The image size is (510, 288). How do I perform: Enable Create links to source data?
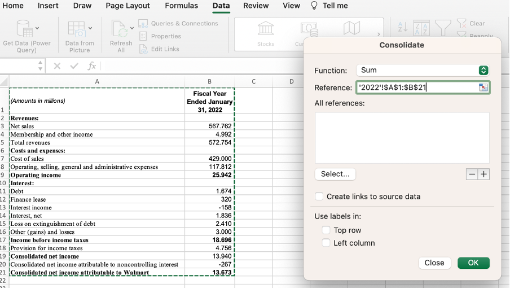[x=319, y=197]
